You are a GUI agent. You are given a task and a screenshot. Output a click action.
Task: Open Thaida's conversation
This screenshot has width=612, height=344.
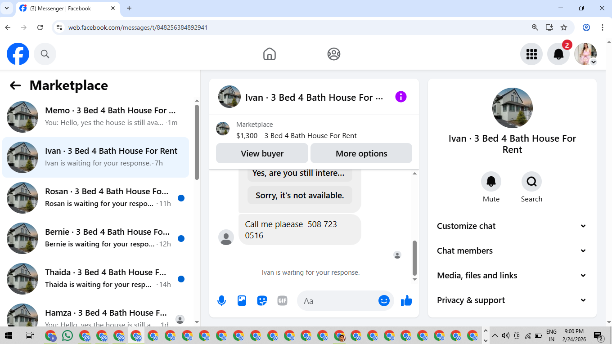(95, 279)
